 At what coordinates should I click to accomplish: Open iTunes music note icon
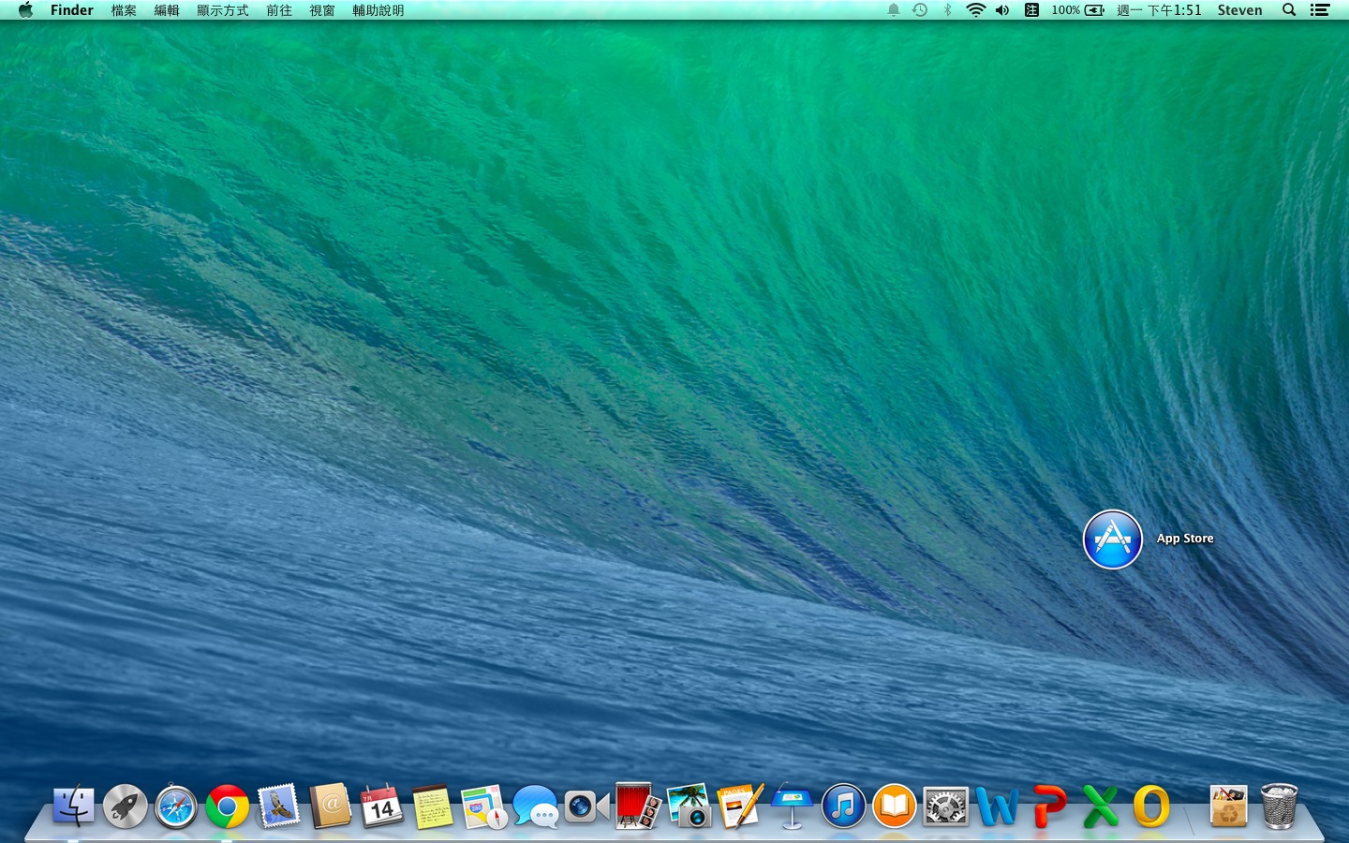point(843,806)
